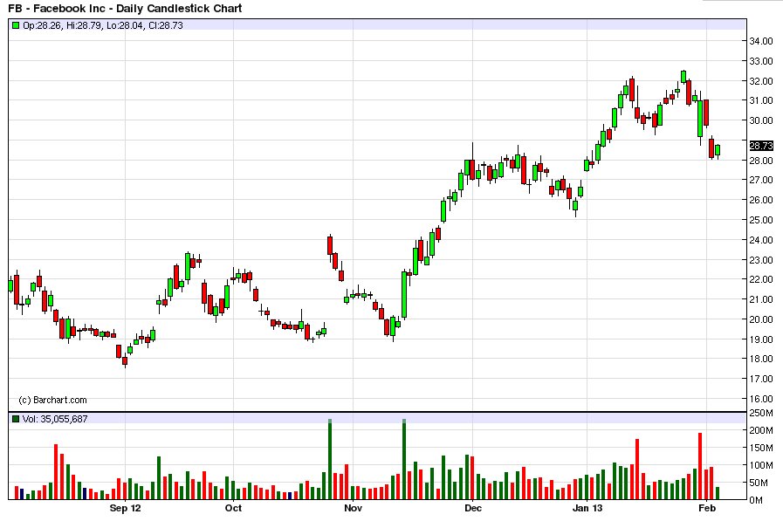Click the '50M' volume axis label

tap(759, 483)
